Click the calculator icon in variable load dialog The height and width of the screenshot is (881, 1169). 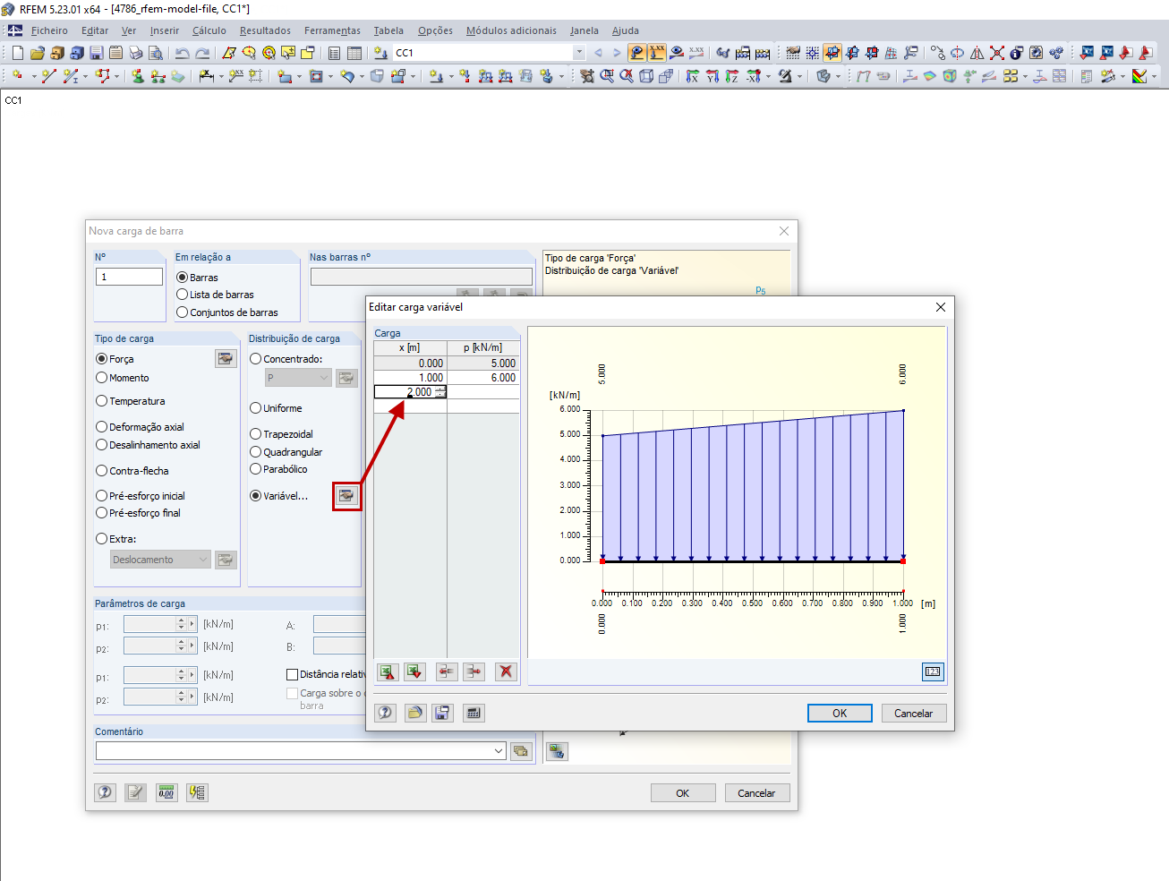[x=474, y=713]
